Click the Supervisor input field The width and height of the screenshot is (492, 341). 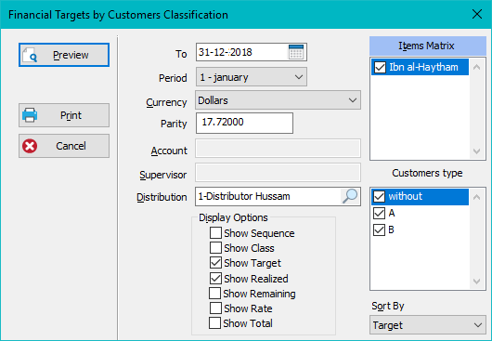(x=278, y=173)
